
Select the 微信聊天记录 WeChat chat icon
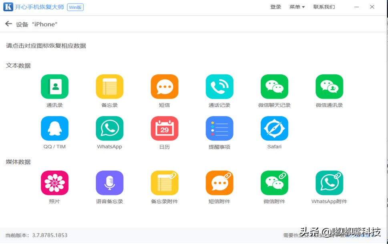click(274, 86)
